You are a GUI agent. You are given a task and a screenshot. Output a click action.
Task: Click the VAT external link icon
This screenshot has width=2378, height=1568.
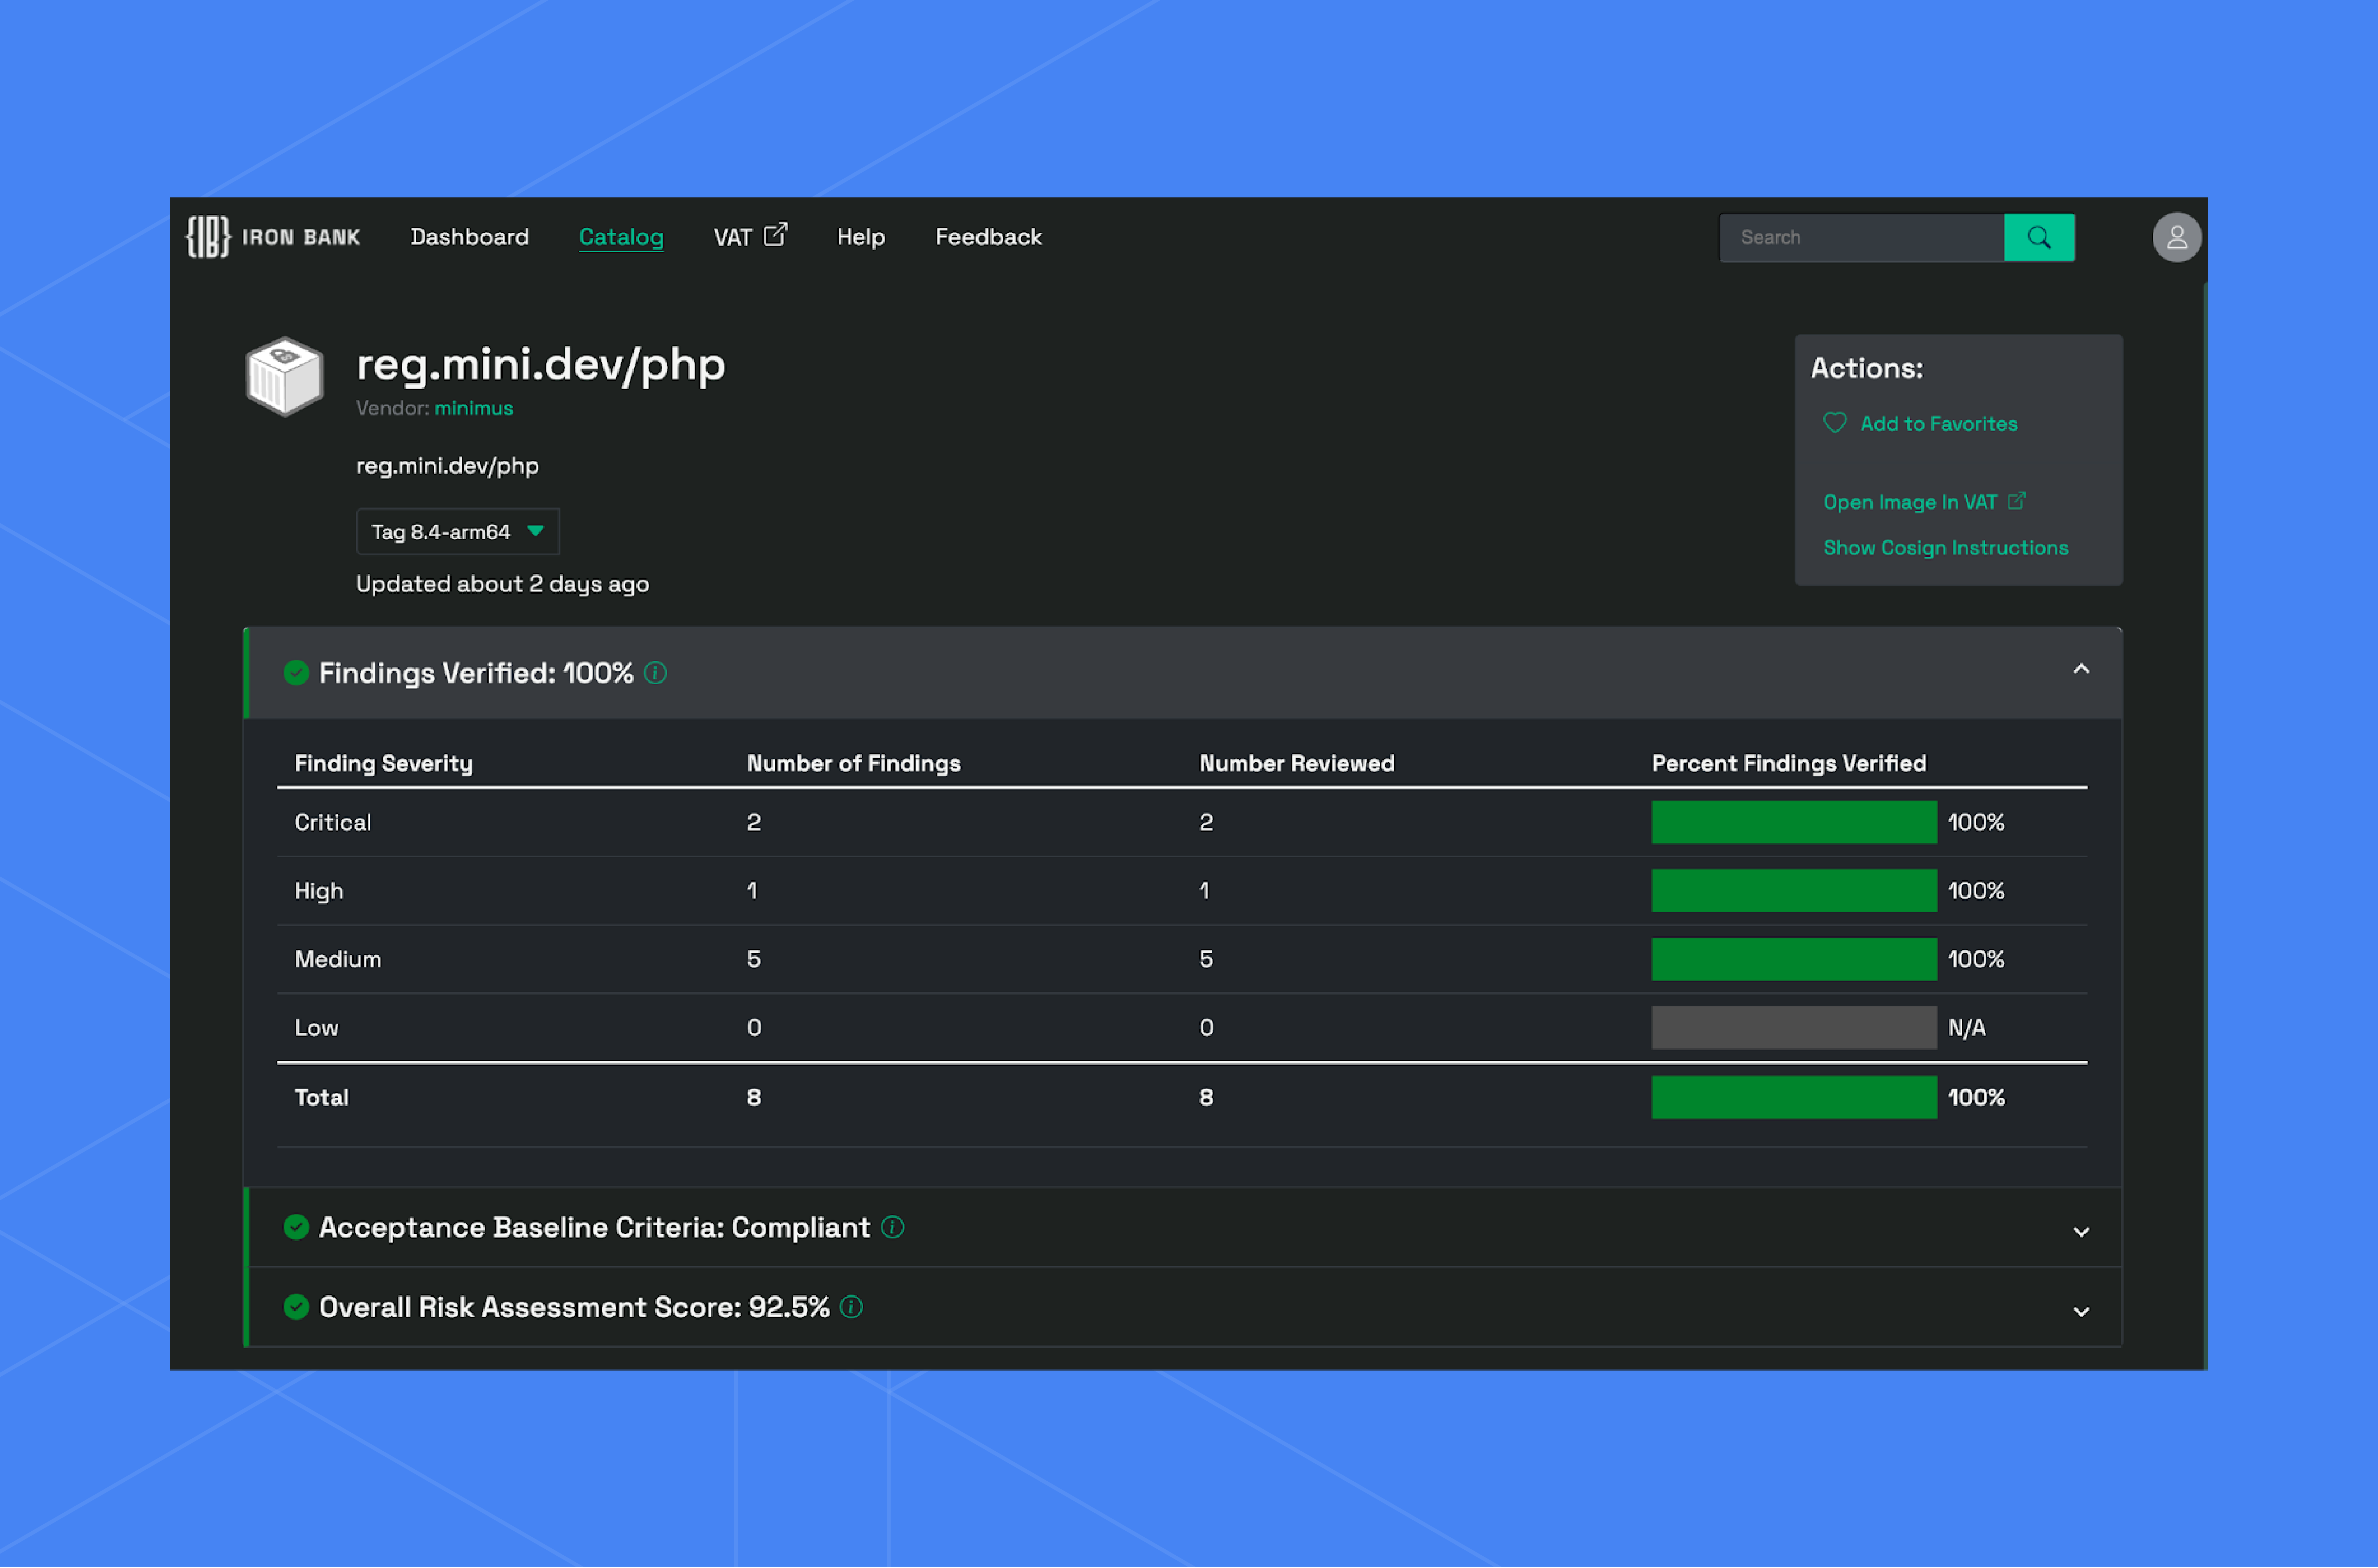[776, 235]
